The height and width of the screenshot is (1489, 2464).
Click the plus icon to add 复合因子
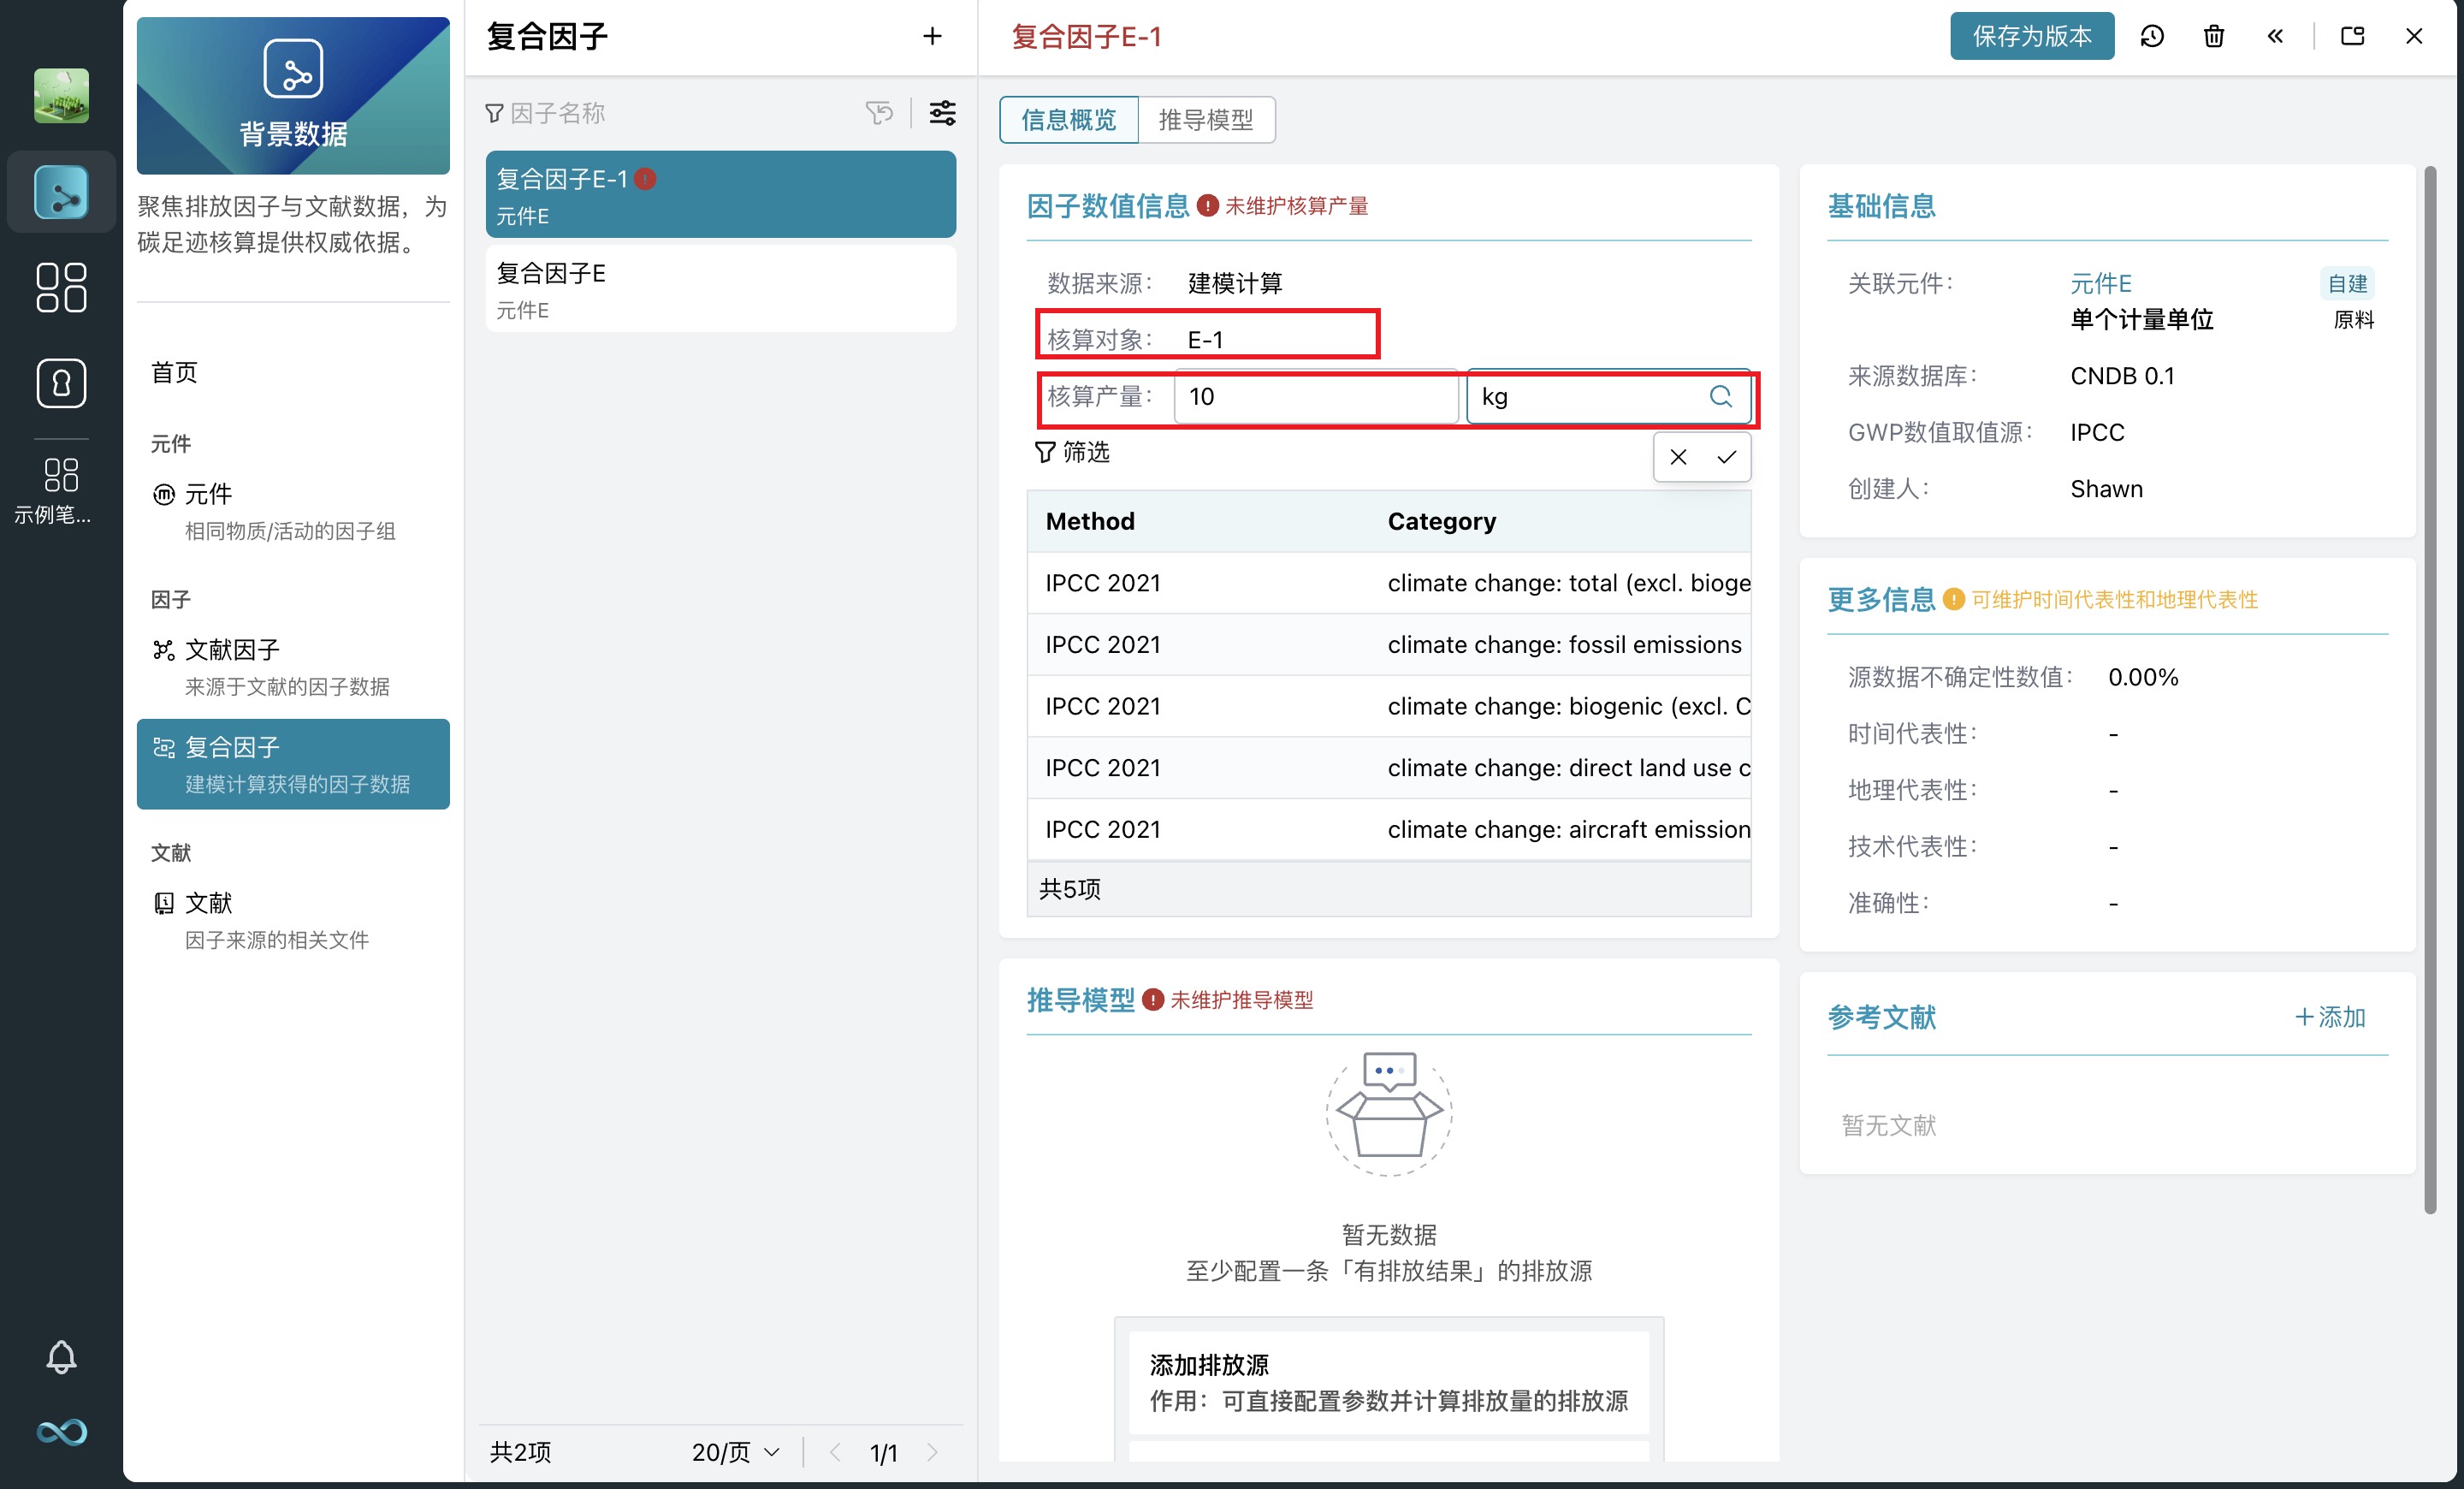[x=932, y=37]
